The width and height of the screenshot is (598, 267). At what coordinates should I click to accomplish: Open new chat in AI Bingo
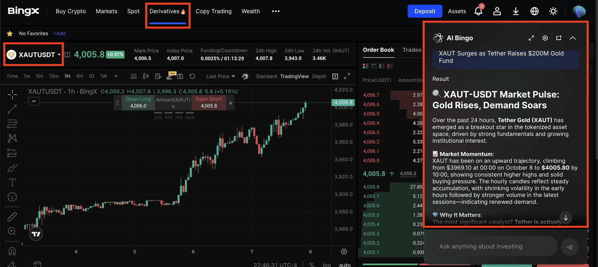(559, 38)
